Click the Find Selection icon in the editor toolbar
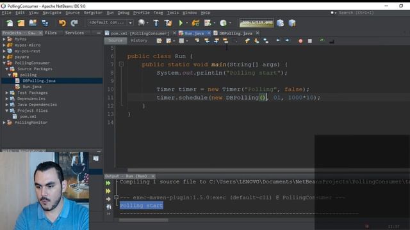 point(197,41)
